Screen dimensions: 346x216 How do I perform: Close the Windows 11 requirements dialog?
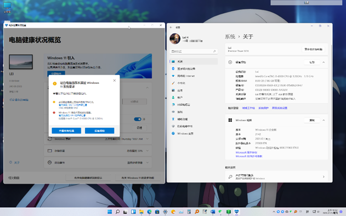[x=114, y=81]
